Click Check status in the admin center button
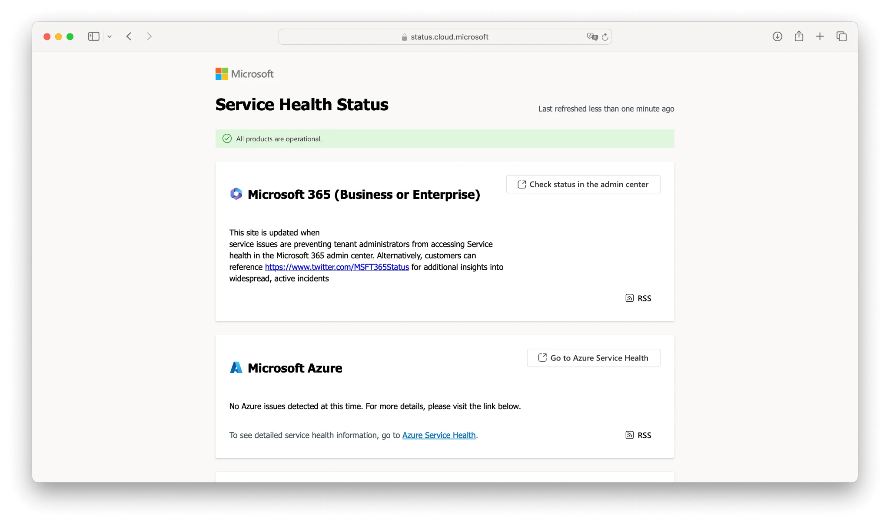Viewport: 890px width, 525px height. [583, 184]
